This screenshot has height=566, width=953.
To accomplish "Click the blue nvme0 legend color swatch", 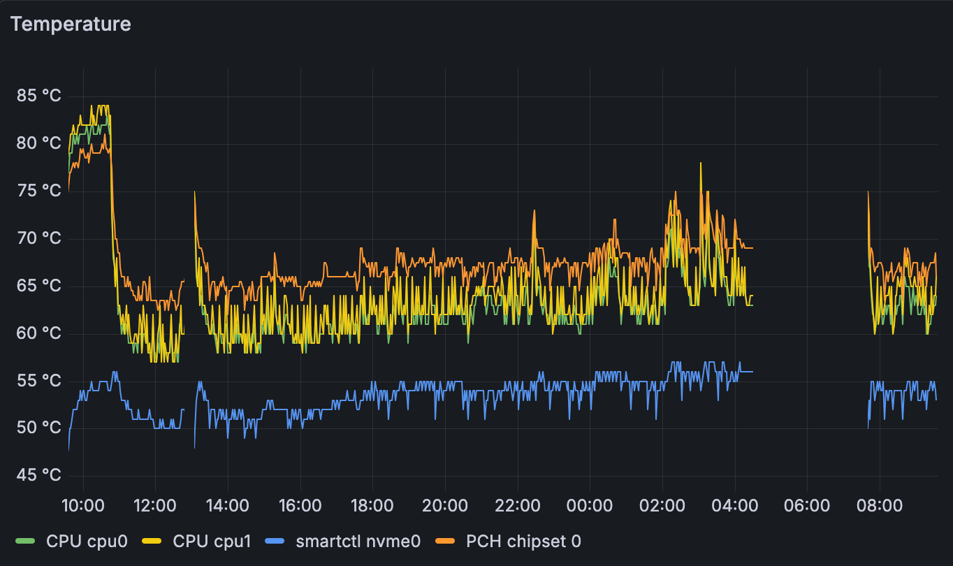I will (x=275, y=542).
